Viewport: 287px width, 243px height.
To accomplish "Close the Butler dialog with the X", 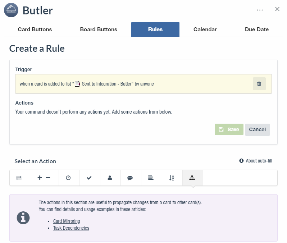I will (277, 9).
